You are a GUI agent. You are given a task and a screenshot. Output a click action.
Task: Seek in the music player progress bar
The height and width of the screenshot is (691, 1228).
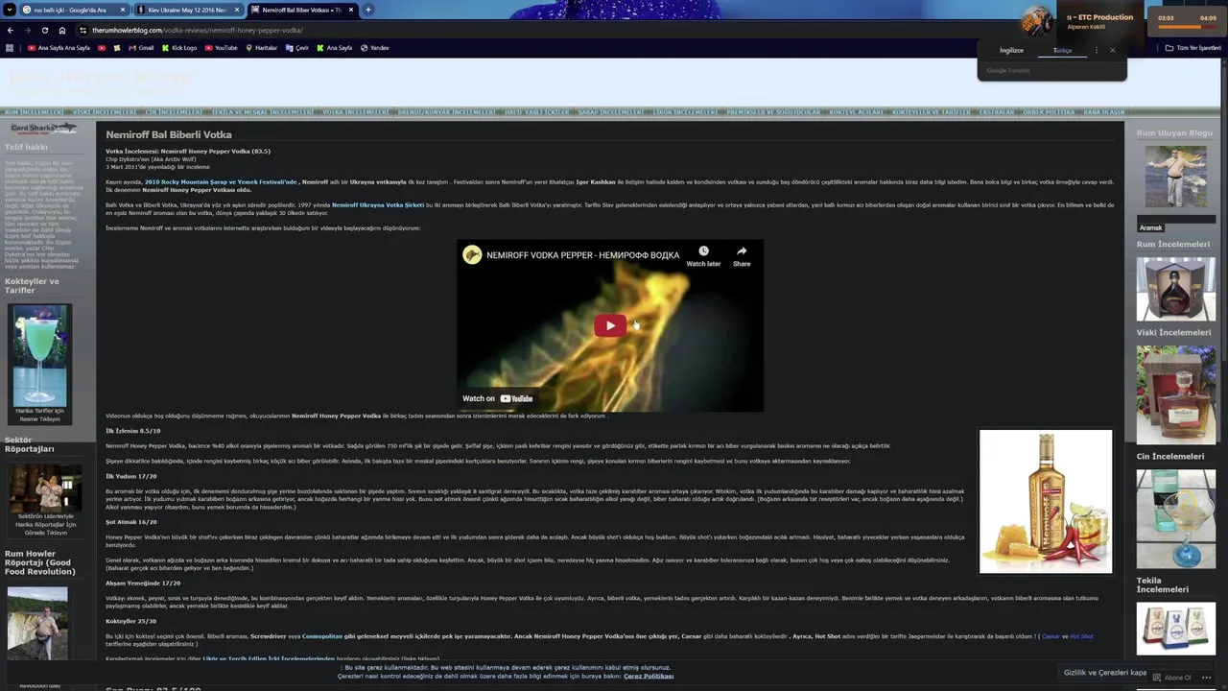pos(1187,27)
